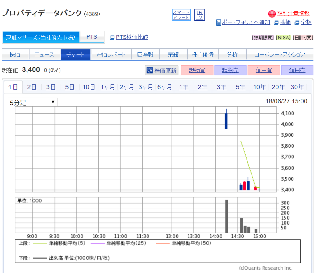Switch chart to 20年 period
Image resolution: width=316 pixels, height=273 pixels.
coord(278,87)
